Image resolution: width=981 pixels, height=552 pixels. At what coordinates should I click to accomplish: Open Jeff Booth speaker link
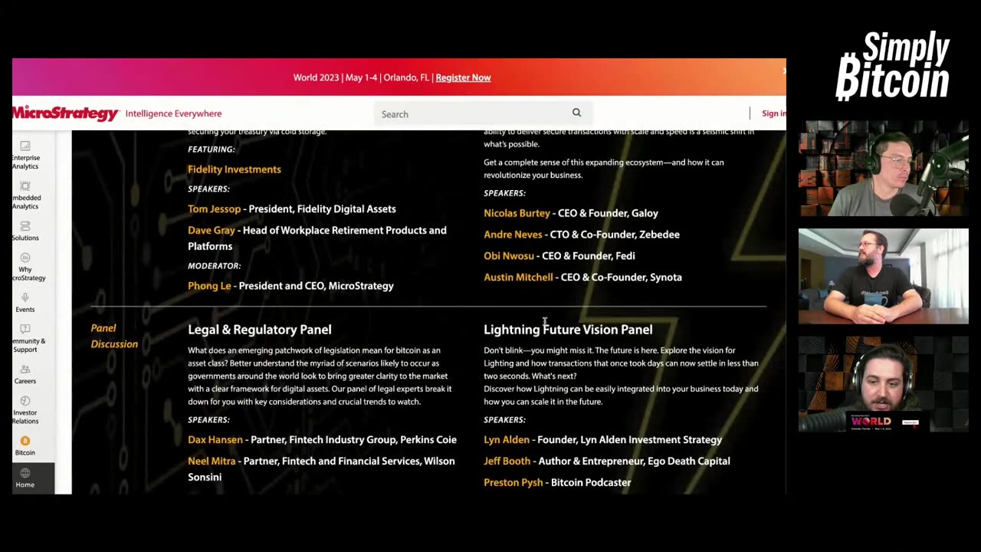point(507,462)
